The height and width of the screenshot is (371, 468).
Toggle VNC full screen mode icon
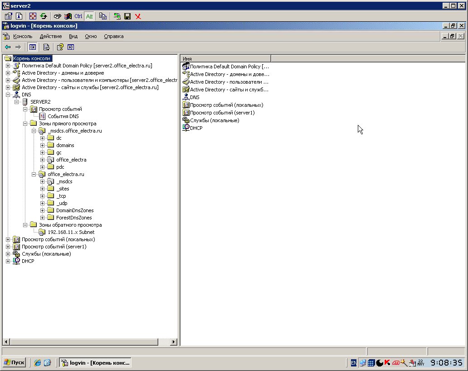(33, 16)
